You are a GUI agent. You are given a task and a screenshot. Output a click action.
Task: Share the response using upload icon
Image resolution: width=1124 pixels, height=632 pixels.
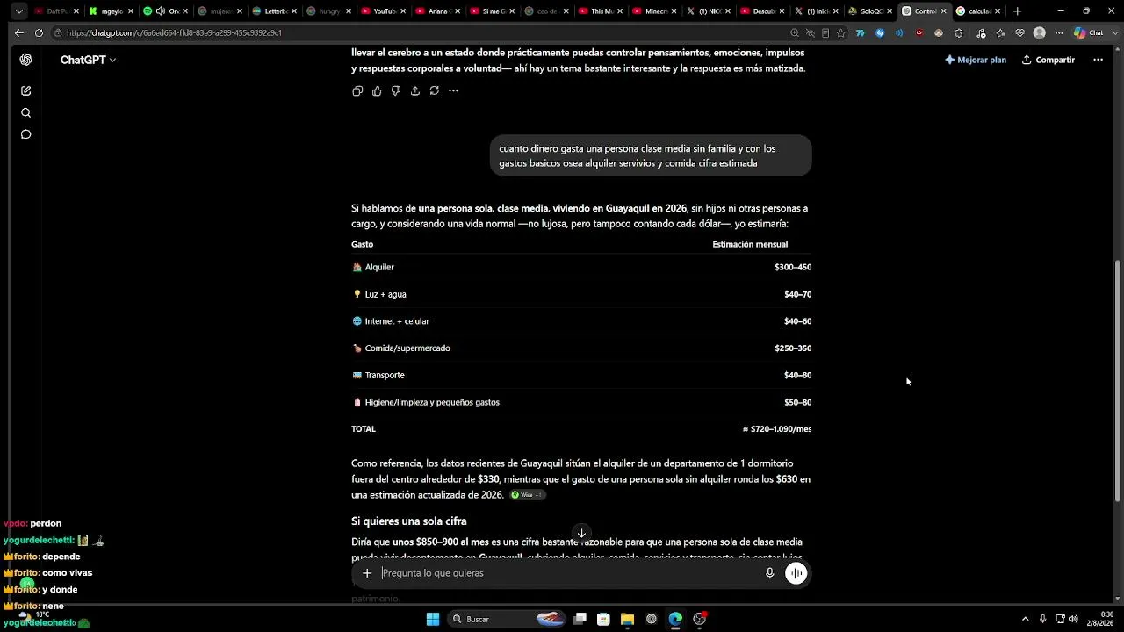coord(415,90)
